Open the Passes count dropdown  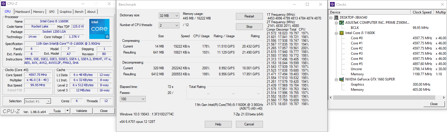point(133,99)
